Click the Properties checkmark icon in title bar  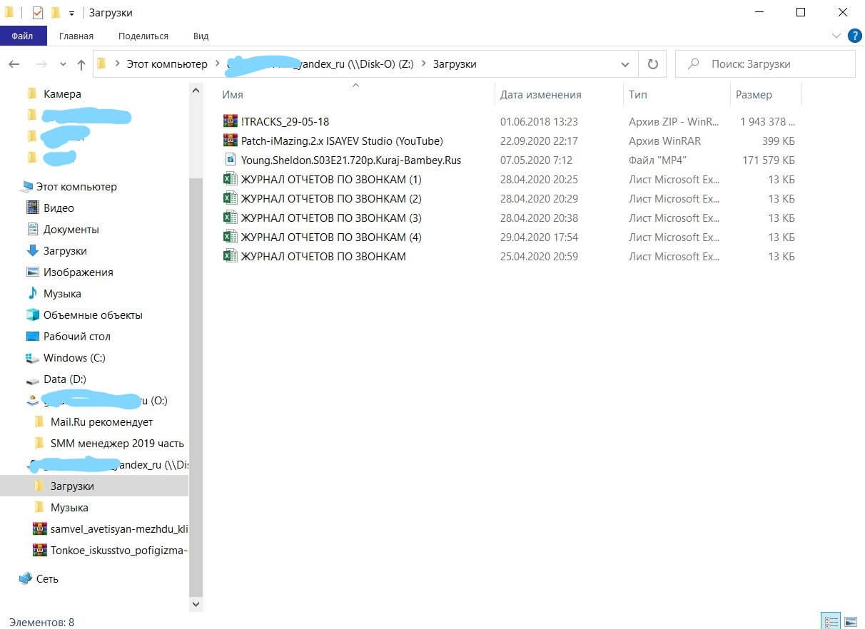click(x=39, y=13)
